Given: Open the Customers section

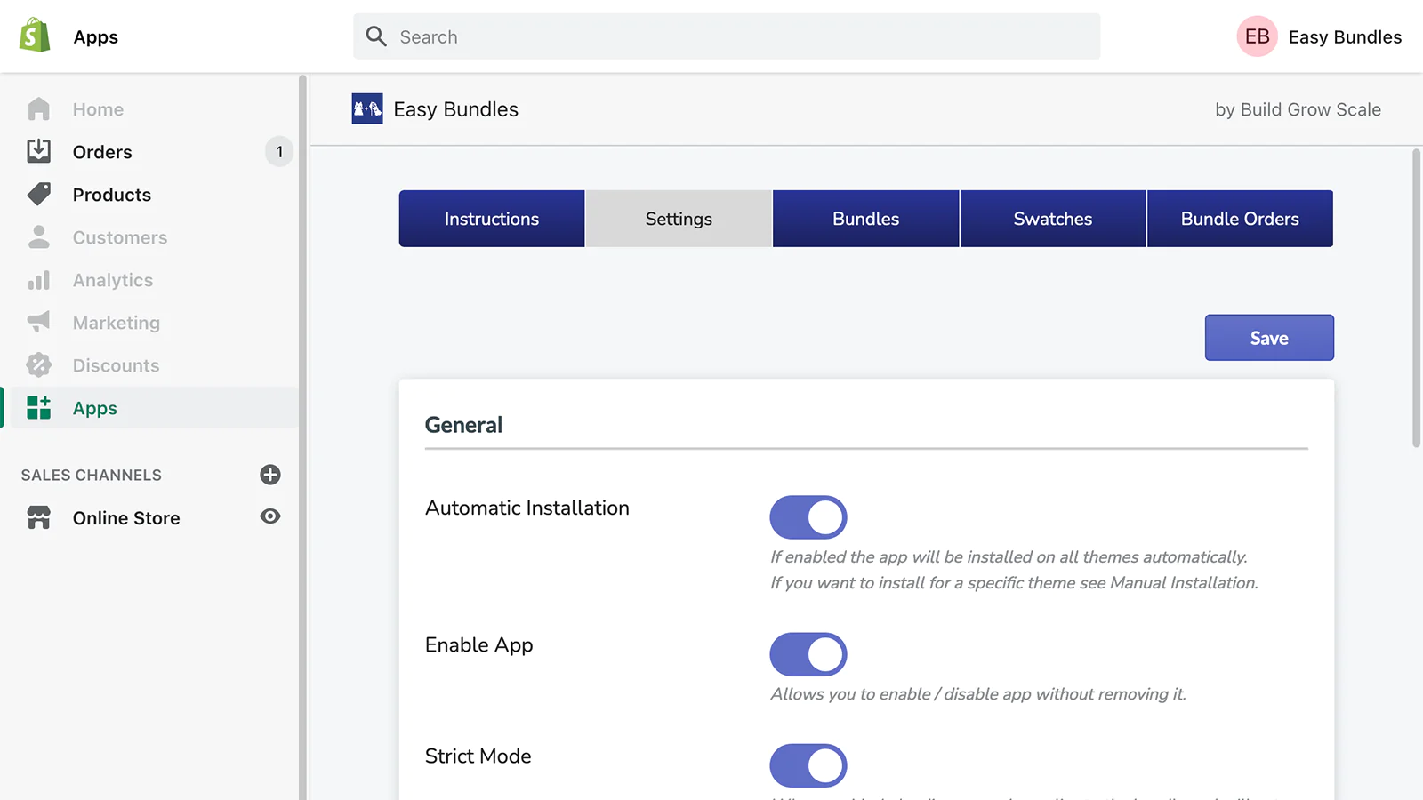Looking at the screenshot, I should (x=119, y=237).
